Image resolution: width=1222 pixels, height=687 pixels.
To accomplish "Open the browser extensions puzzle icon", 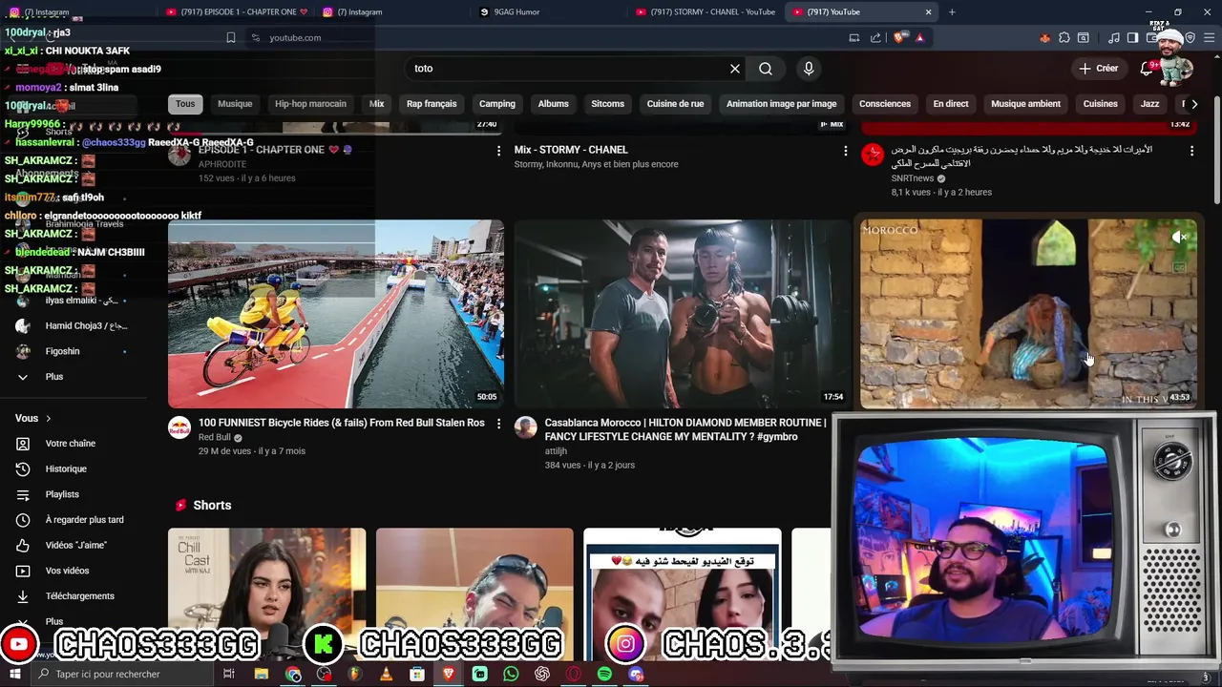I will [x=1064, y=38].
